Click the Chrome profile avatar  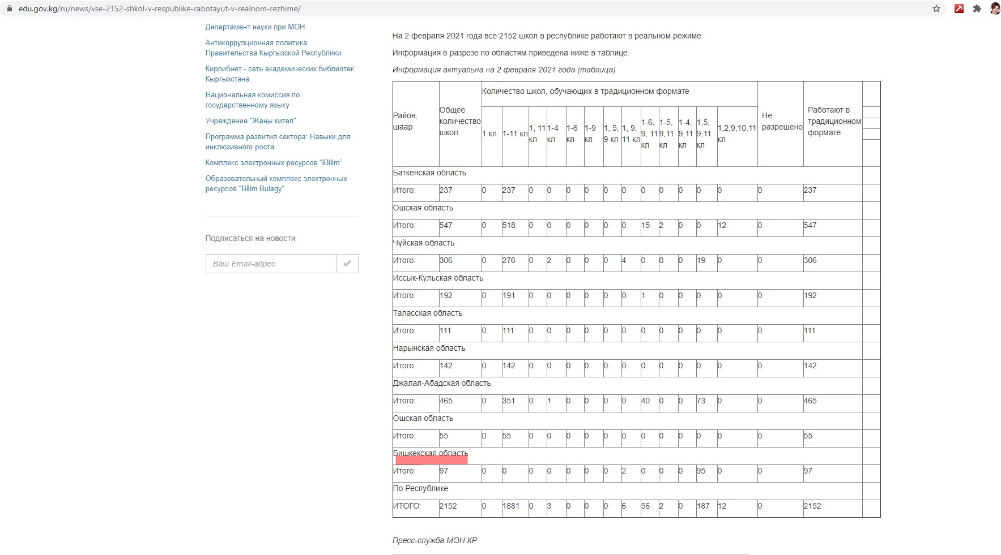(994, 9)
